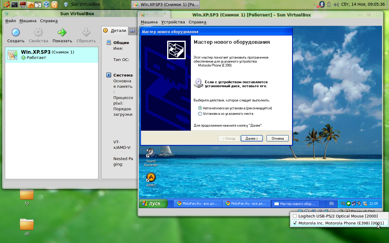Click the Отмена button in wizard
This screenshot has height=243, width=389.
[277, 139]
